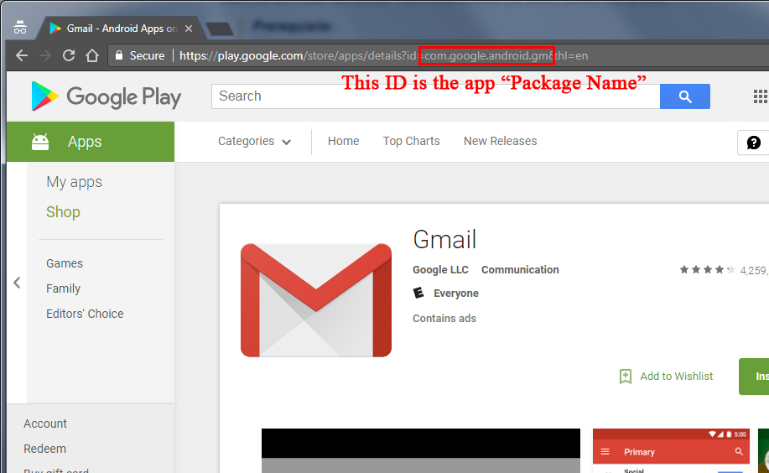Screen dimensions: 769x473
Task: Click the Gmail app icon image
Action: point(316,300)
